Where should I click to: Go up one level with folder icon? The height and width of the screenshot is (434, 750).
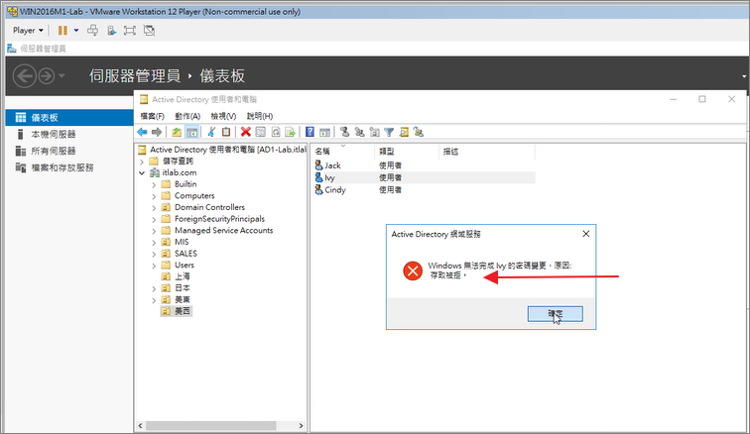(x=177, y=132)
